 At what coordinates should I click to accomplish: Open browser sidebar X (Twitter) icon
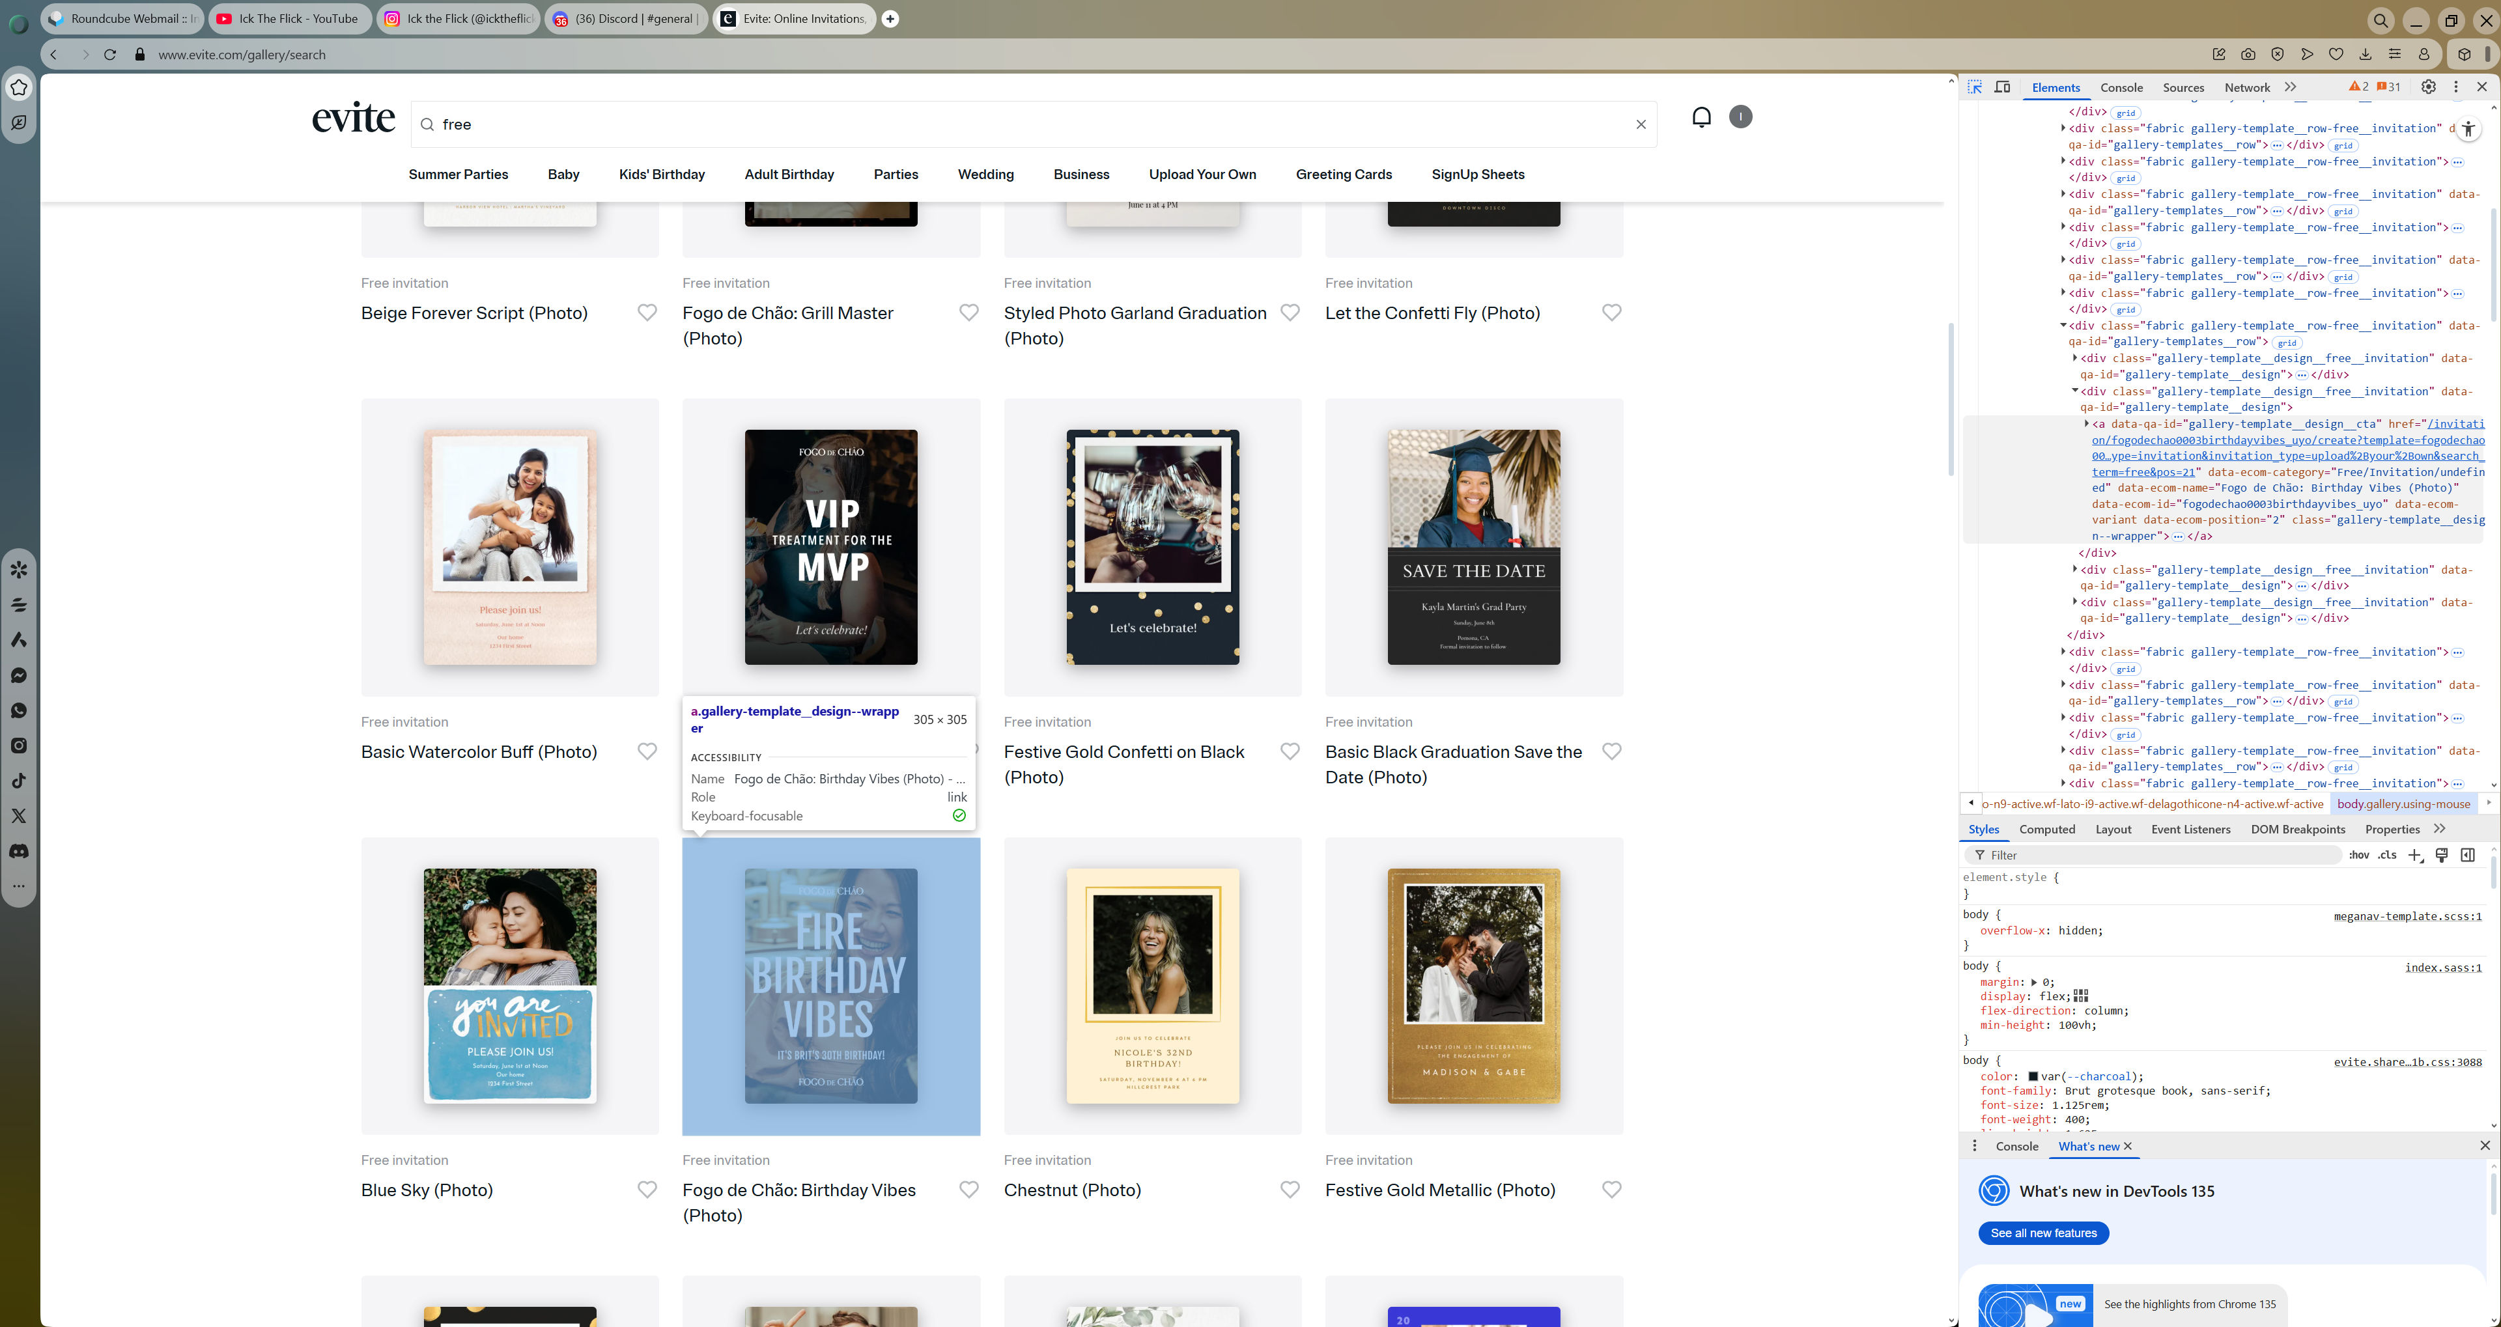click(x=18, y=817)
